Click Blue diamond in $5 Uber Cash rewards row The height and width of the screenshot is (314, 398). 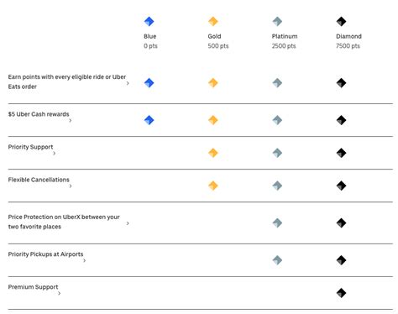point(149,120)
